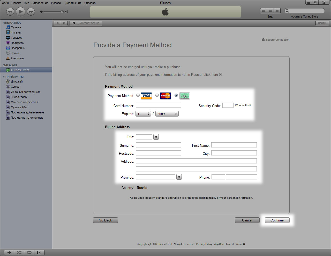Viewport: 331px width, 256px height.
Task: Select iTunes Store in the sidebar
Action: 26,70
